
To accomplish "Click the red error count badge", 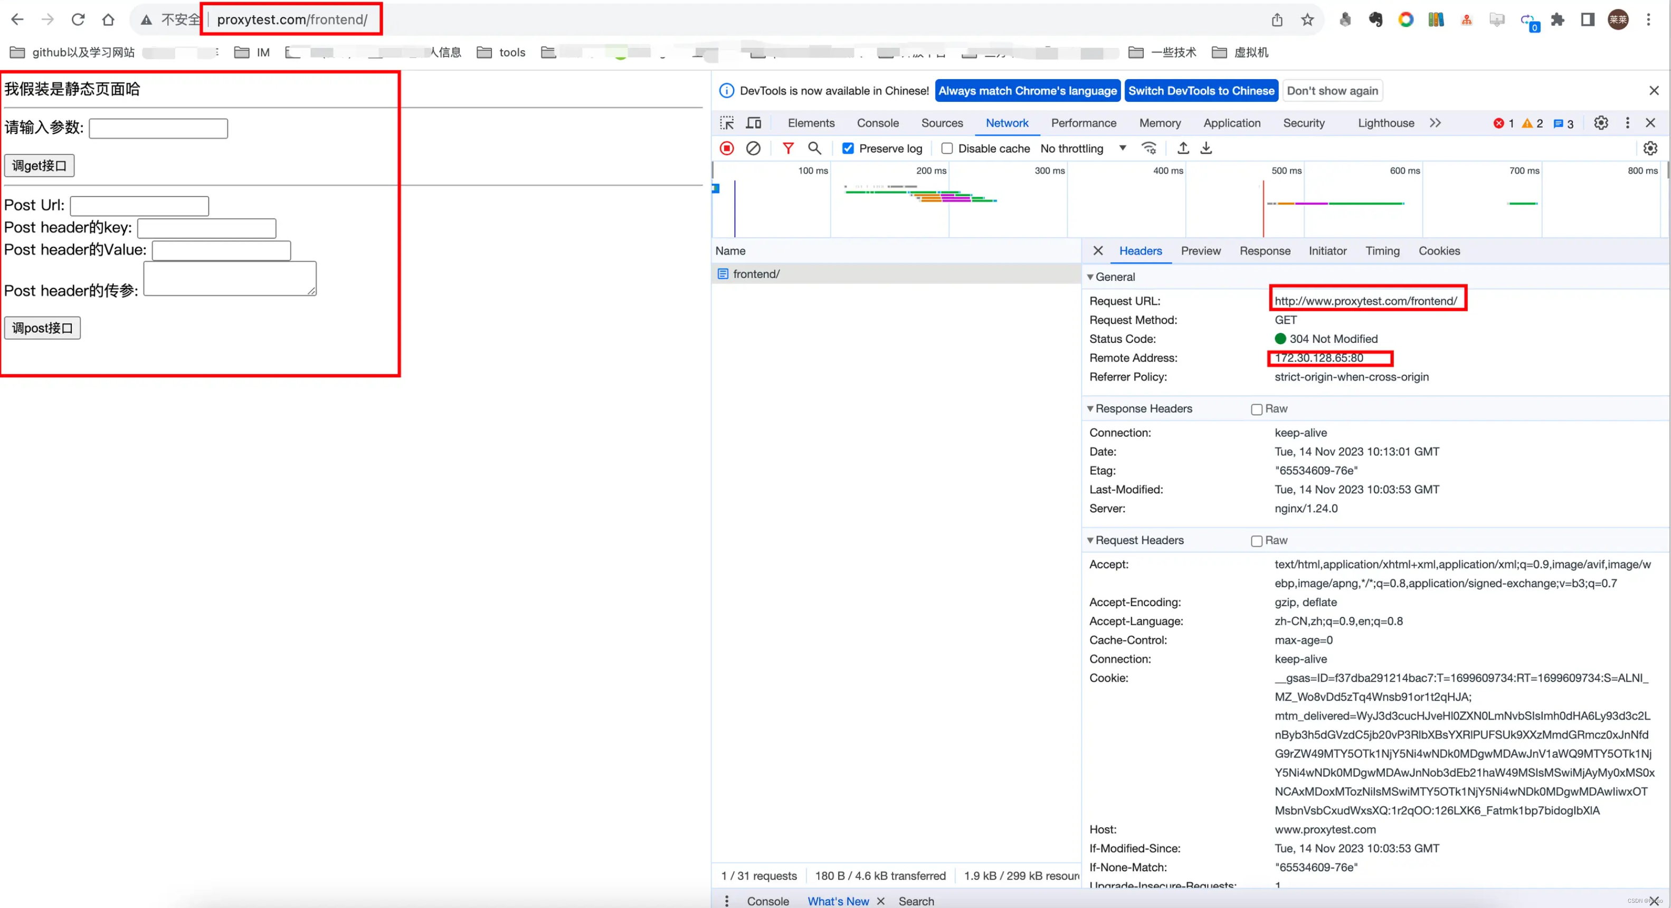I will pos(1503,123).
